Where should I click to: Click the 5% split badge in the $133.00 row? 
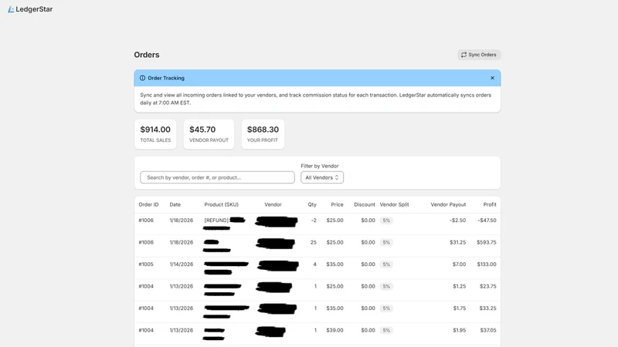386,264
